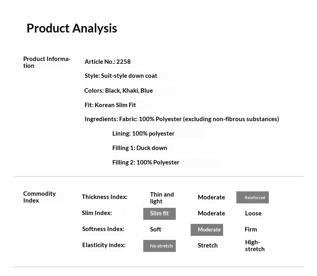Select Thin and light thickness
The height and width of the screenshot is (276, 317).
pos(162,198)
